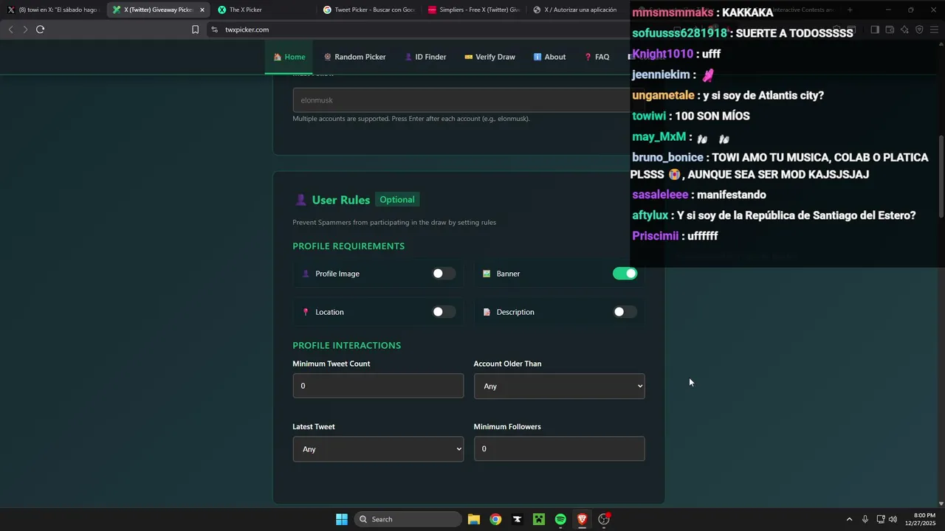Go to the Random Picker page
Image resolution: width=945 pixels, height=531 pixels.
tap(354, 57)
